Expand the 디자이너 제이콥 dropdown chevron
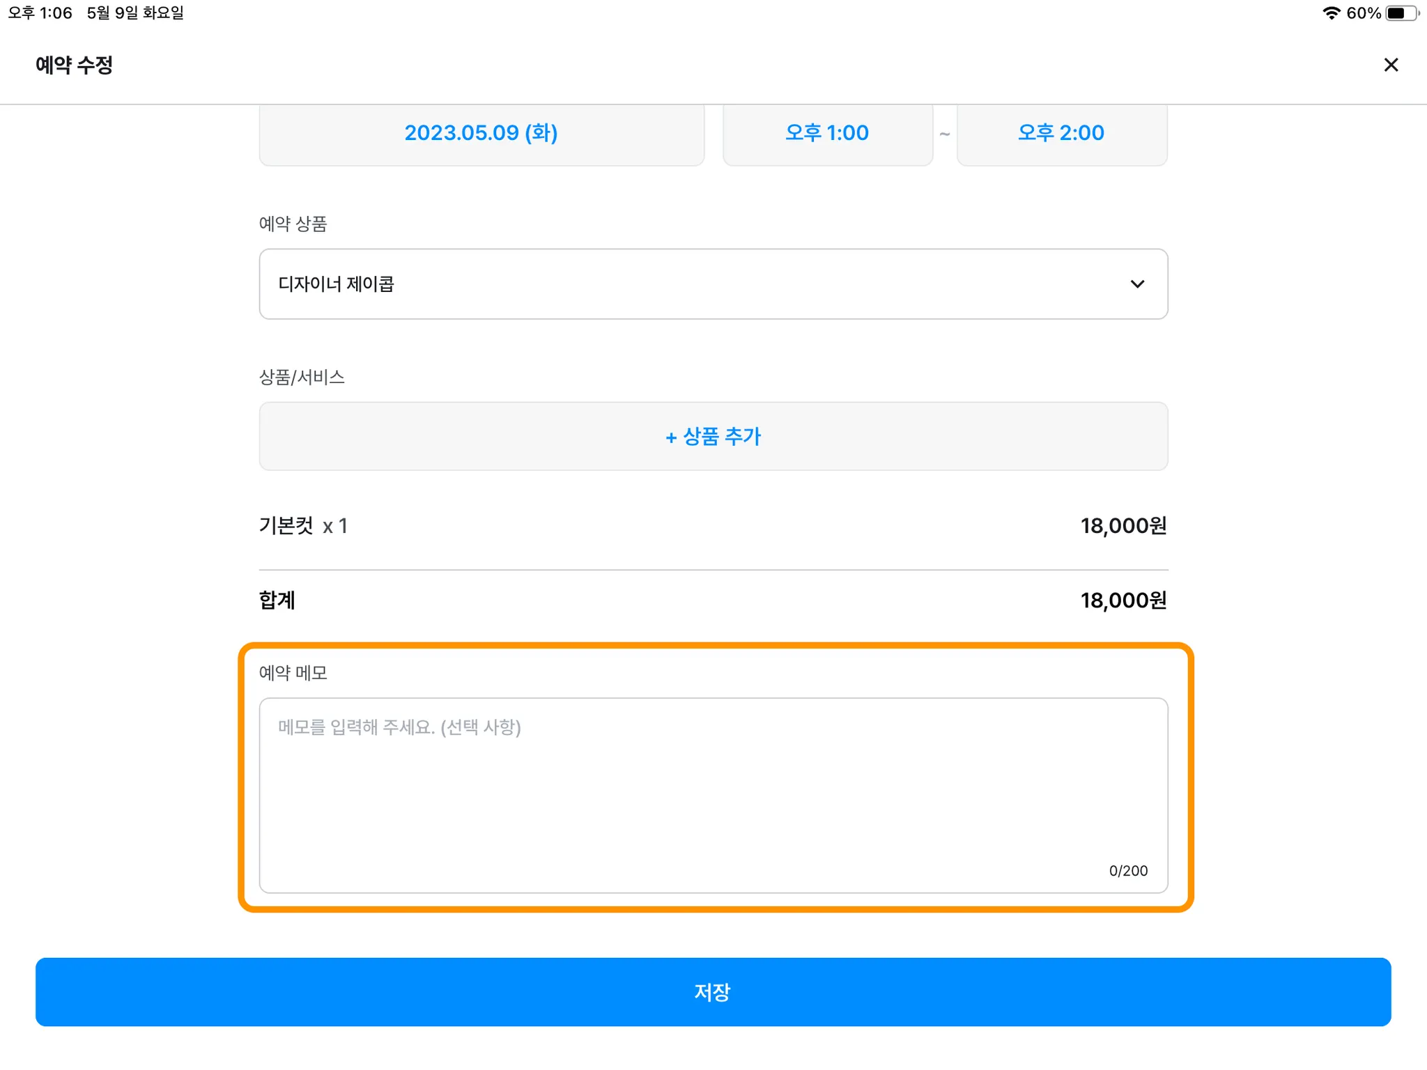The width and height of the screenshot is (1427, 1070). [x=1137, y=284]
